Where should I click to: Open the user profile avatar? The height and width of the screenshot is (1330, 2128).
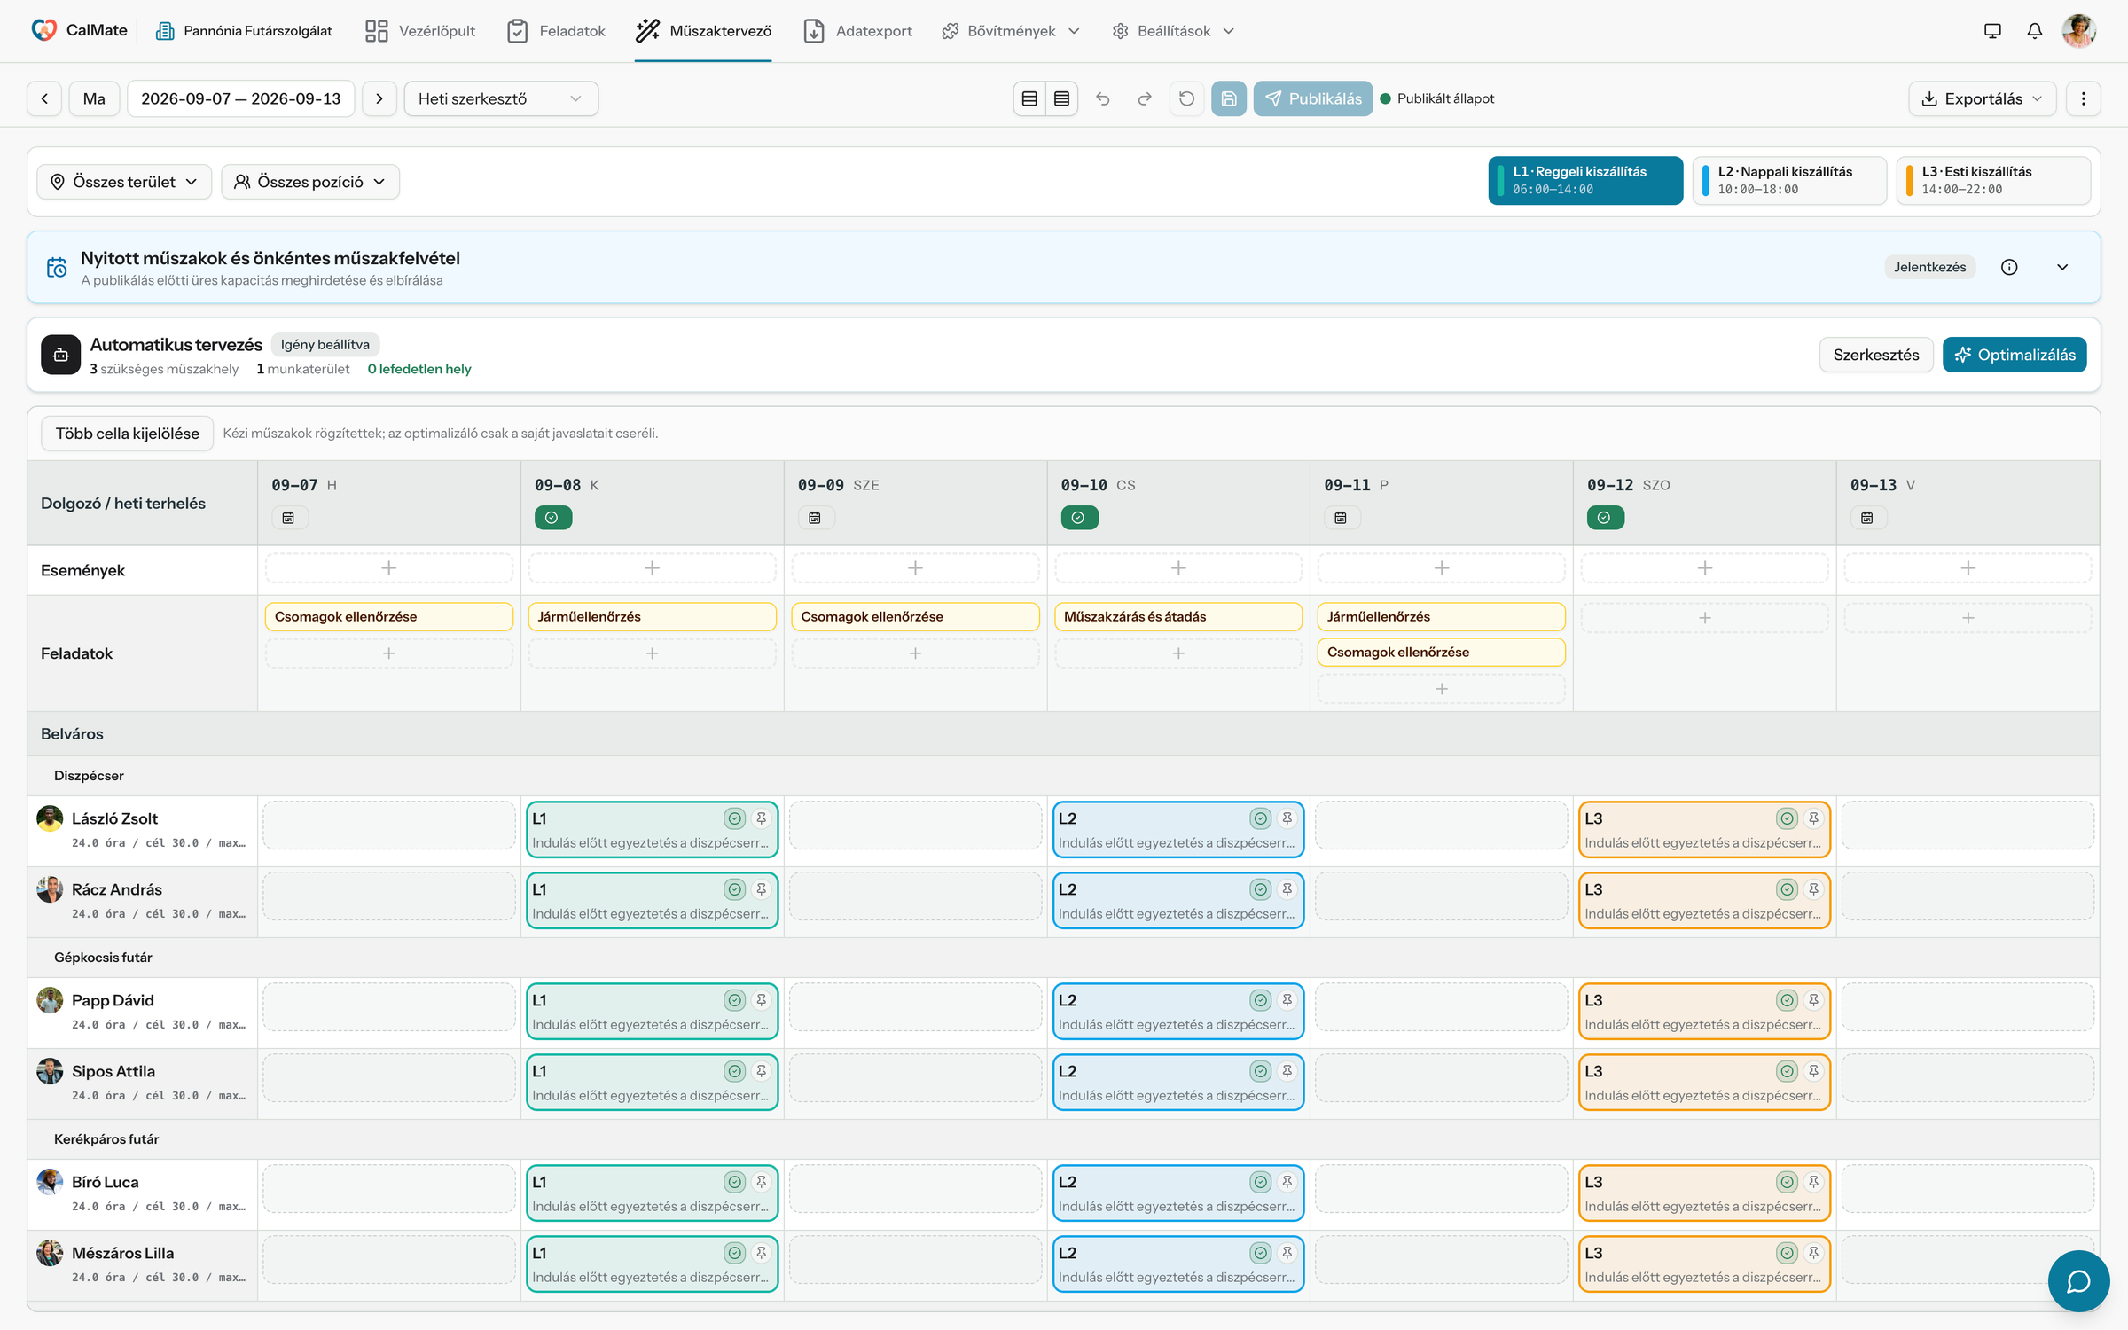pos(2079,31)
